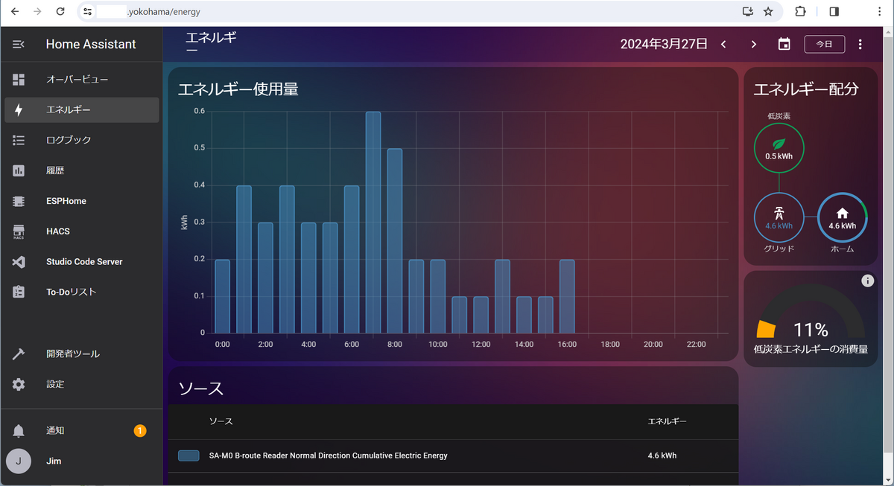Go to the next day arrow

click(x=754, y=45)
